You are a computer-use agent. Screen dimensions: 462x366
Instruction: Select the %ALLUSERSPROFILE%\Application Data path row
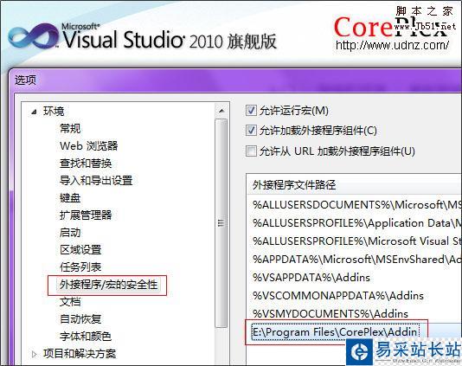click(354, 223)
